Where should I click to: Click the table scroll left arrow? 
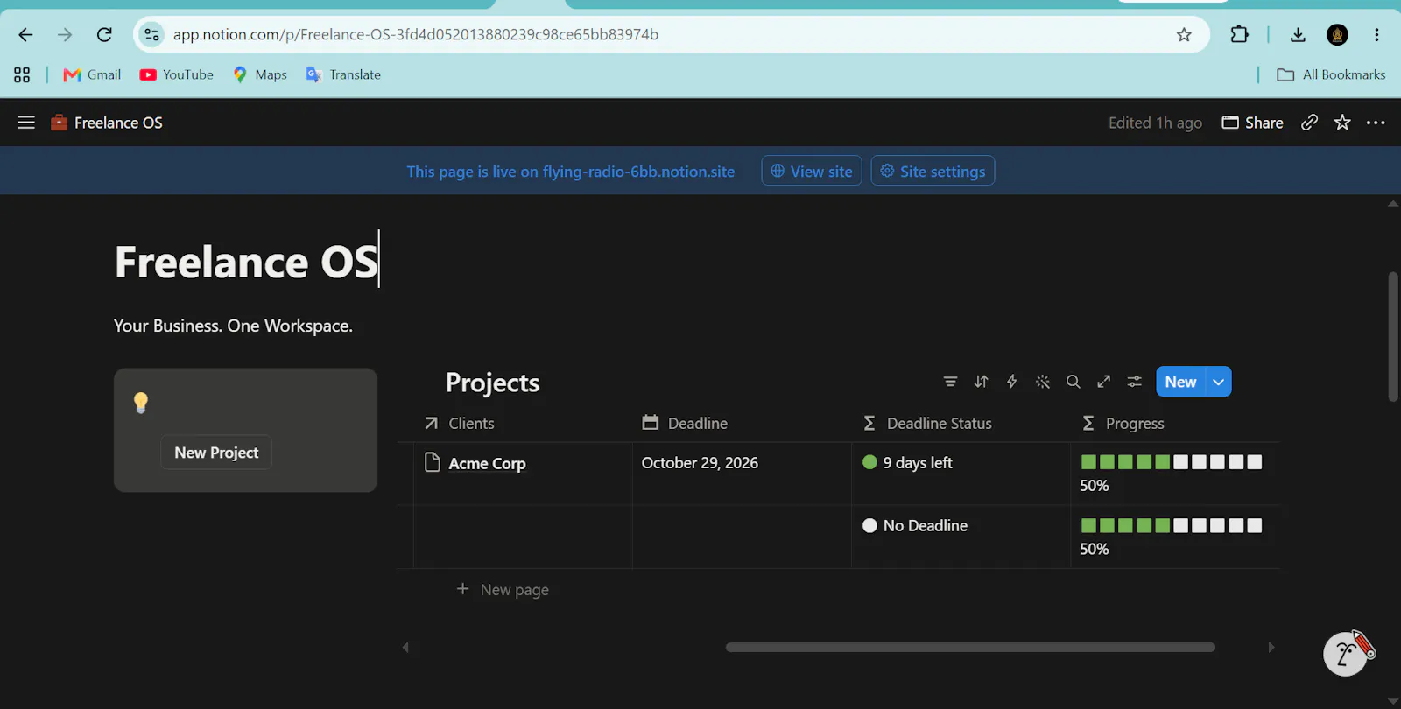pyautogui.click(x=405, y=648)
